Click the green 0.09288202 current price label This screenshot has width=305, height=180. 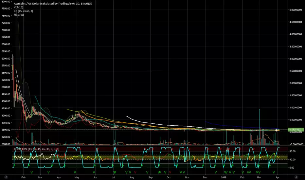296,130
